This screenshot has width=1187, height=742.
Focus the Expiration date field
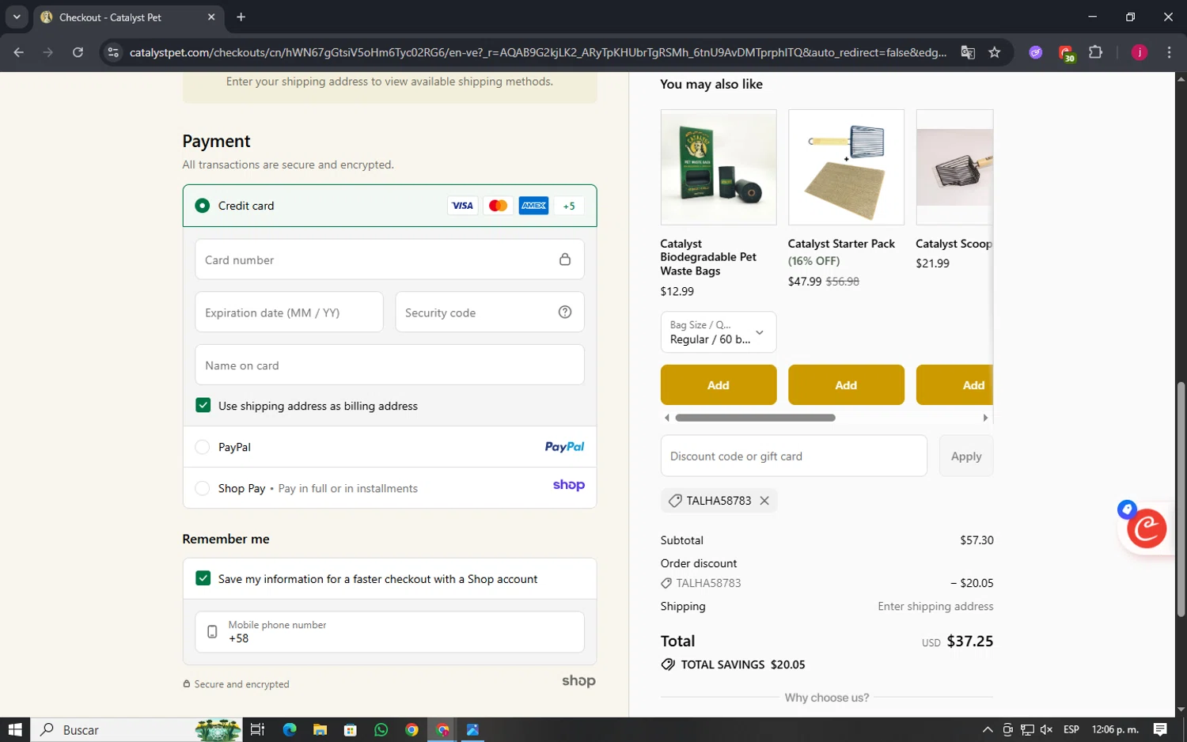click(289, 312)
